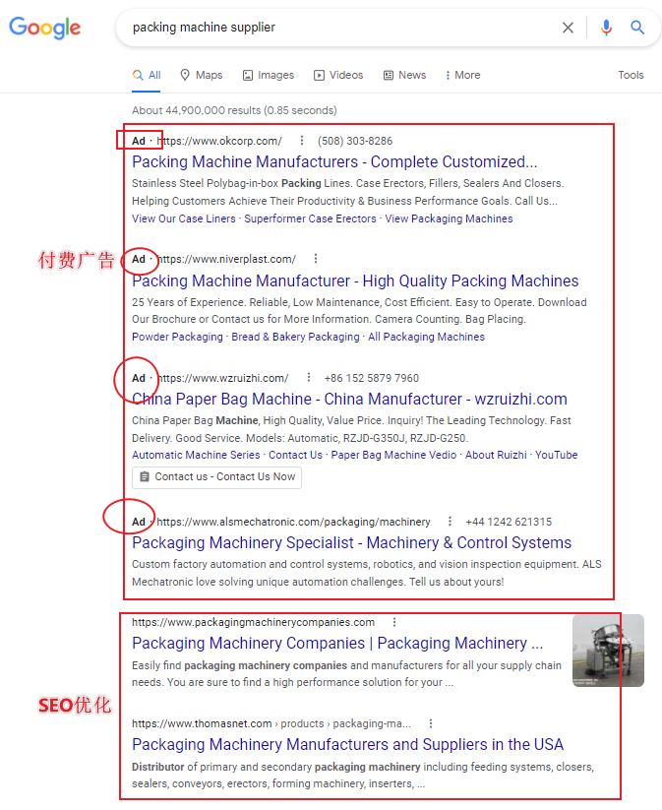Switch to the Videos tab
The image size is (662, 810).
(338, 76)
